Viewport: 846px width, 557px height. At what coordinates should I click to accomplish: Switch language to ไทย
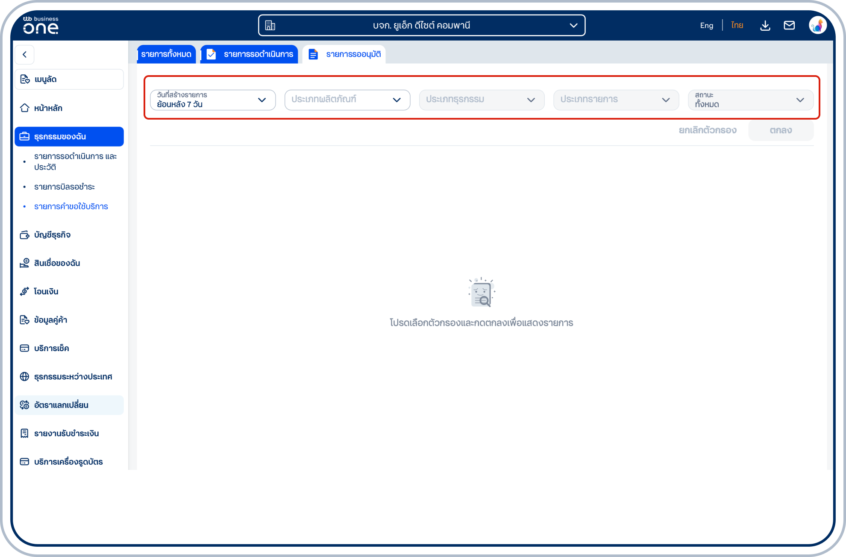(737, 26)
